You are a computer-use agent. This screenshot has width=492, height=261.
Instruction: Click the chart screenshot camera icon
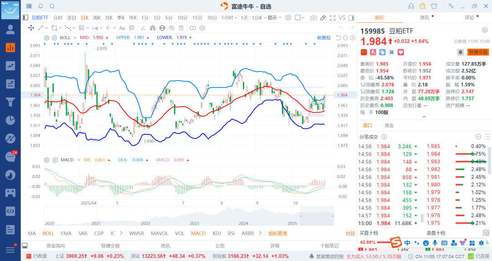313,18
